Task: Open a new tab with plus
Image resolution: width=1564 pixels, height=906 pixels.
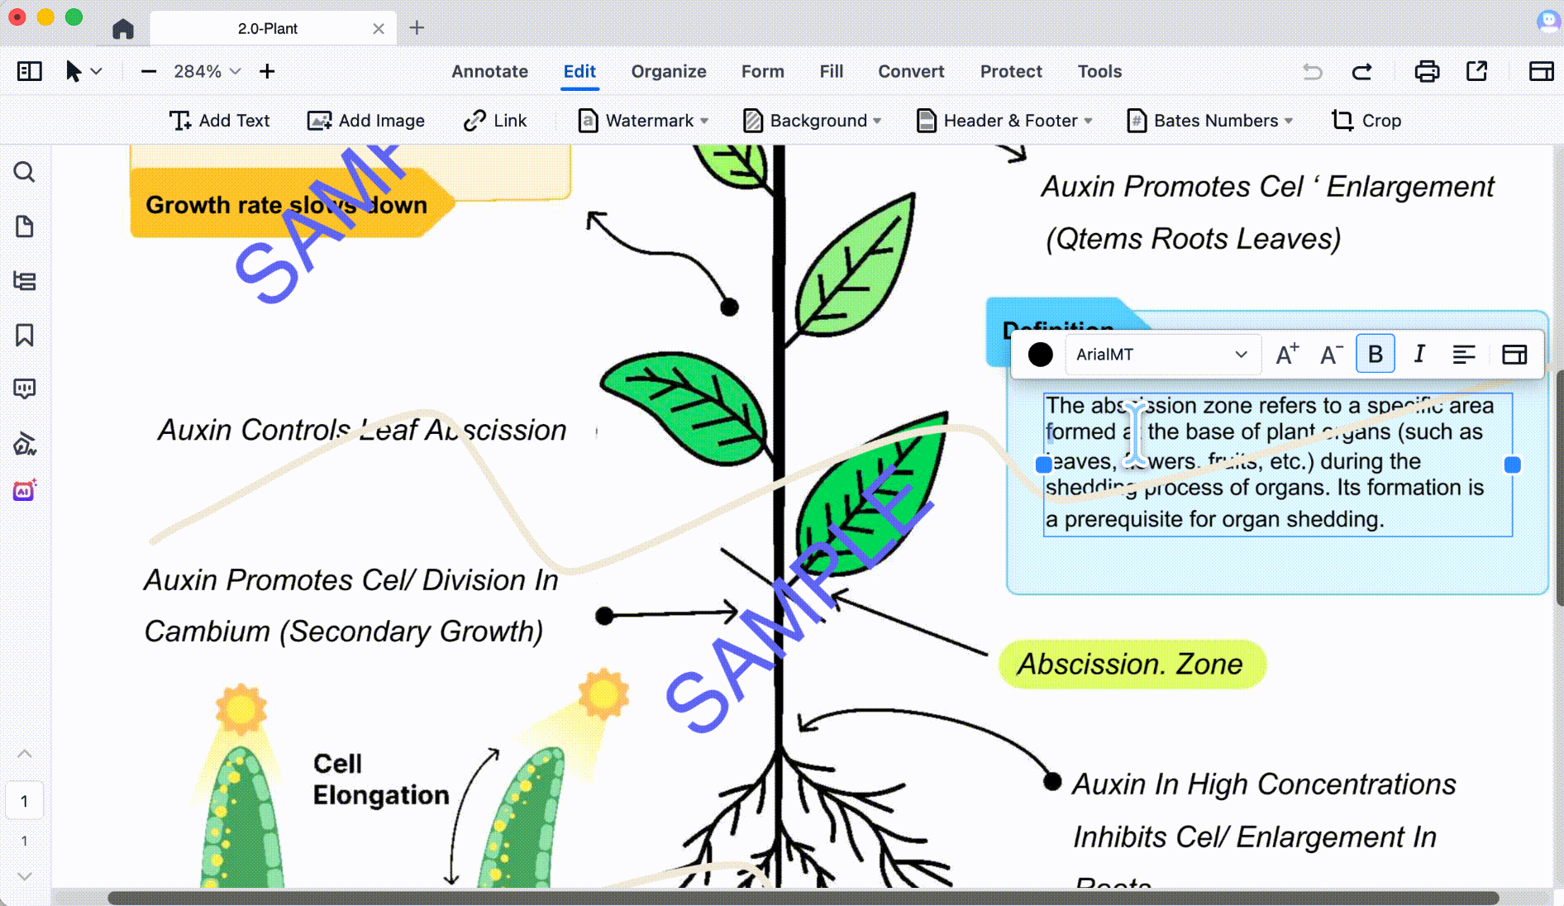Action: 417,28
